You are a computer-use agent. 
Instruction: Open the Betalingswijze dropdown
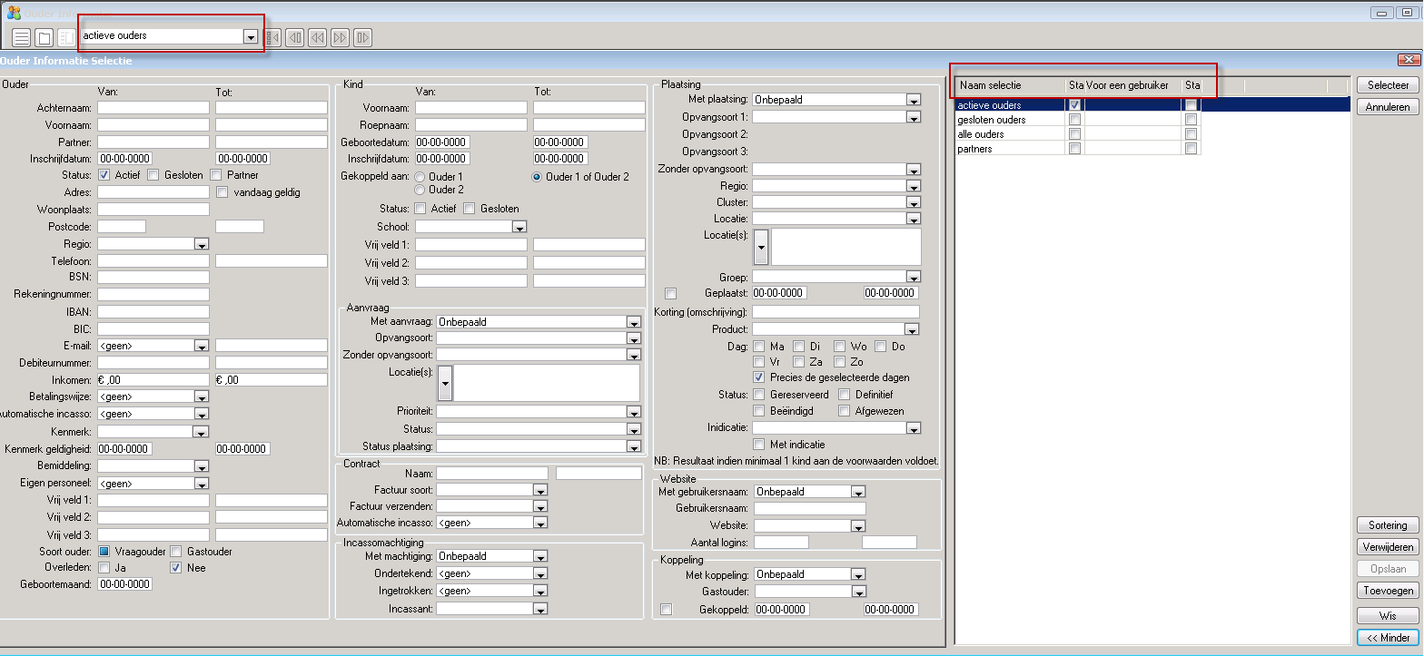coord(201,397)
